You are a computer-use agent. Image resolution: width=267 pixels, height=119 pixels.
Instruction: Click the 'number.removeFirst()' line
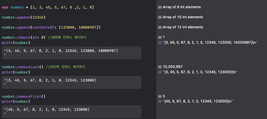pyautogui.click(x=24, y=97)
